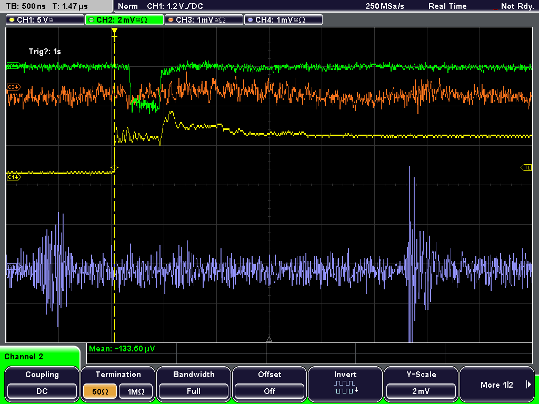Image resolution: width=539 pixels, height=404 pixels.
Task: Click the Trig?: 1s status text
Action: tap(45, 52)
